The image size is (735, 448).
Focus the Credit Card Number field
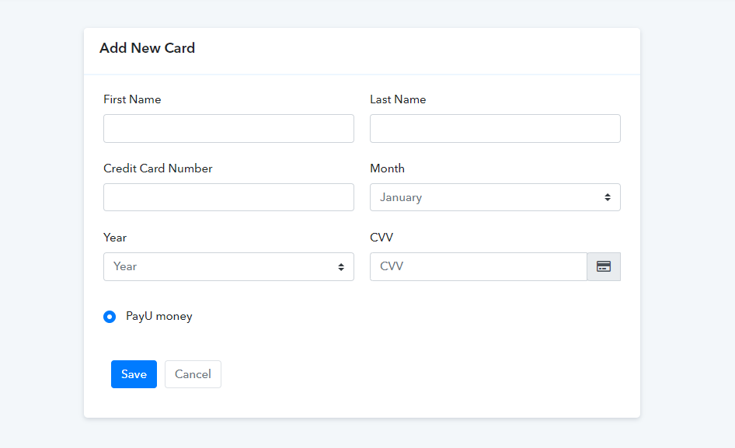click(x=228, y=197)
